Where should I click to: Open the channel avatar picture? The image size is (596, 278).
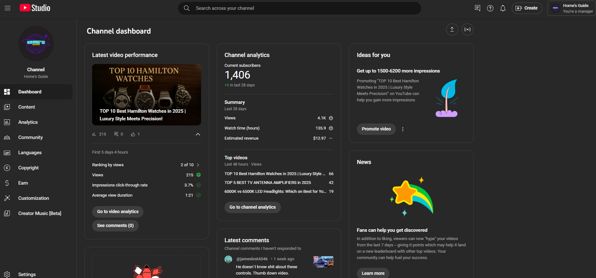36,44
